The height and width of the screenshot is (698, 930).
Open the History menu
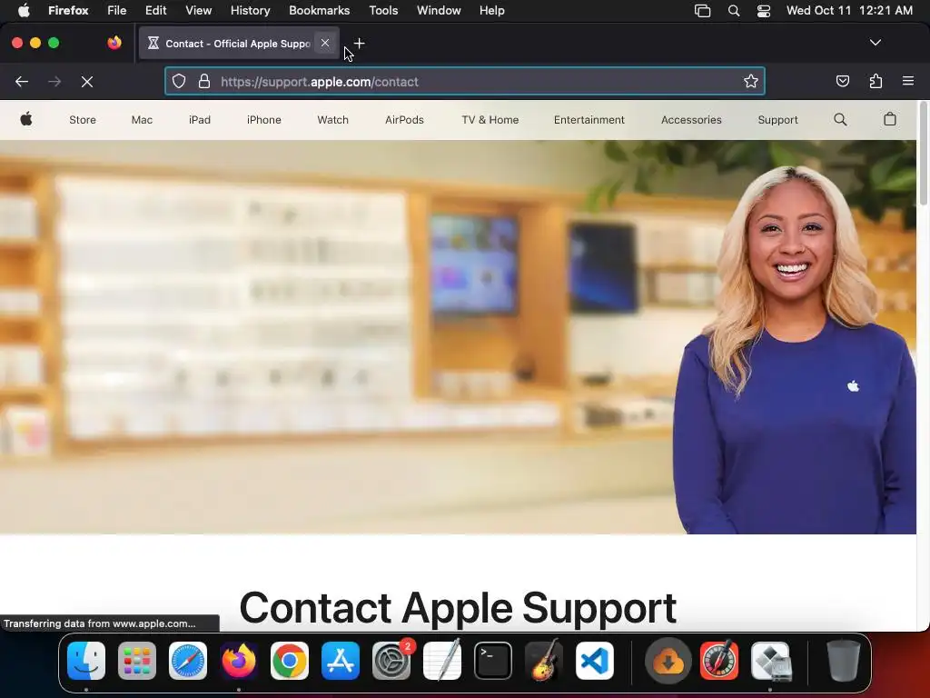pos(251,11)
